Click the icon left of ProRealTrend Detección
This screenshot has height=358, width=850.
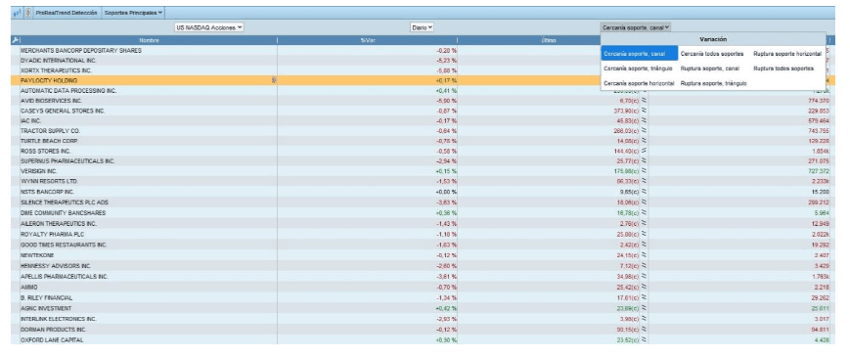(x=27, y=12)
